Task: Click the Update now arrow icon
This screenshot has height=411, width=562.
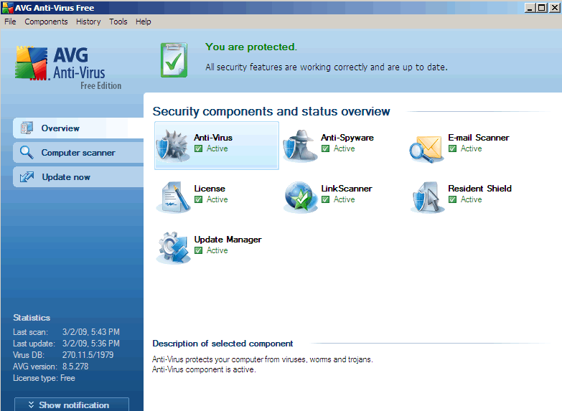Action: point(27,176)
